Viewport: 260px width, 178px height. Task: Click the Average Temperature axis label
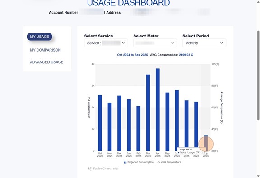221,108
